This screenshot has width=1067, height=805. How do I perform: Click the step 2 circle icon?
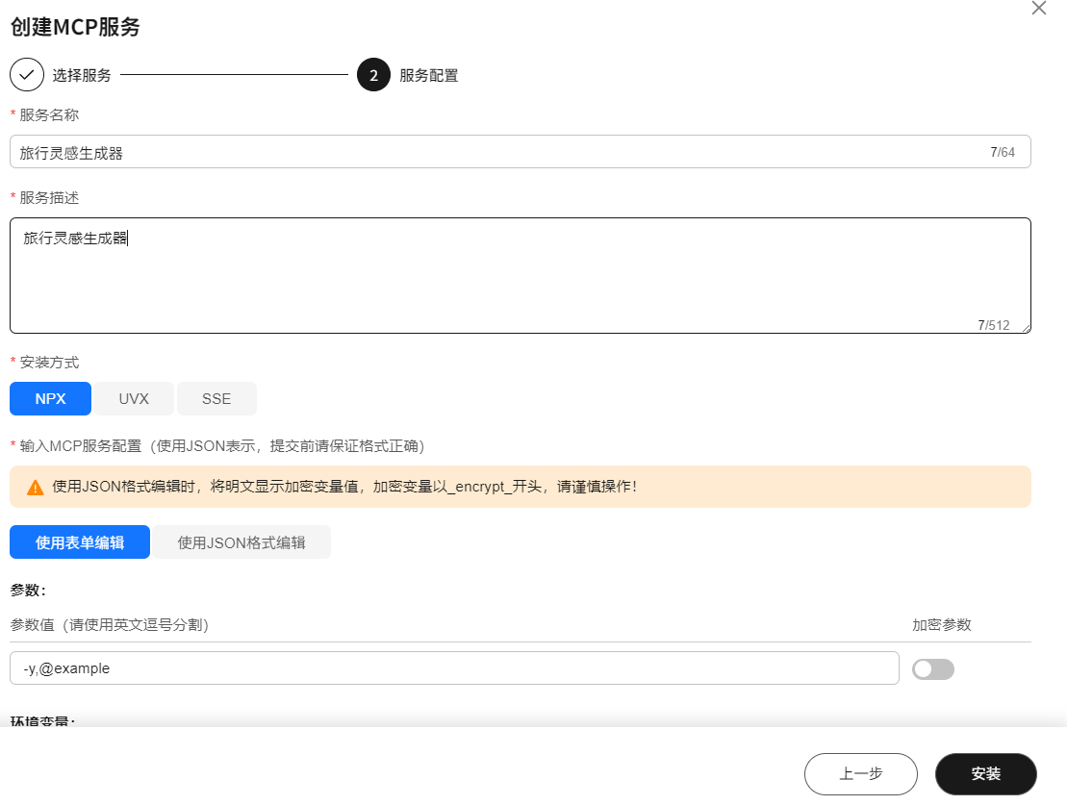pyautogui.click(x=373, y=75)
